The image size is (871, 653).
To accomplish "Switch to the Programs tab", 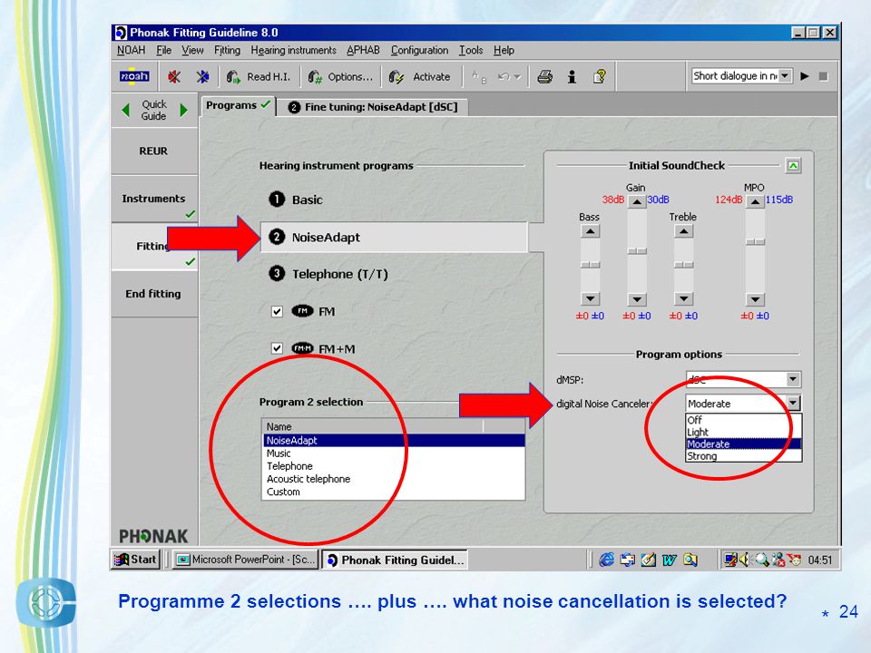I will coord(238,105).
